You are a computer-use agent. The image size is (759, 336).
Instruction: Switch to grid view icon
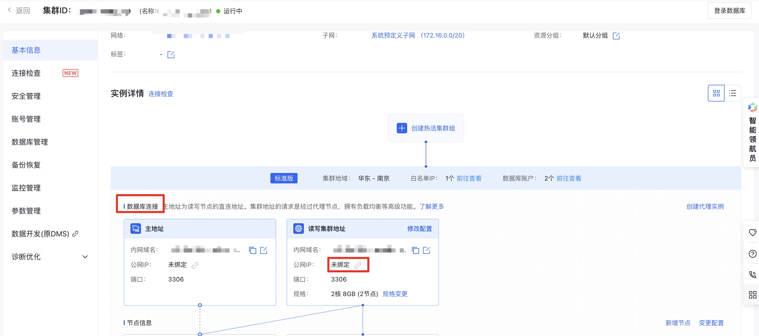pyautogui.click(x=716, y=93)
